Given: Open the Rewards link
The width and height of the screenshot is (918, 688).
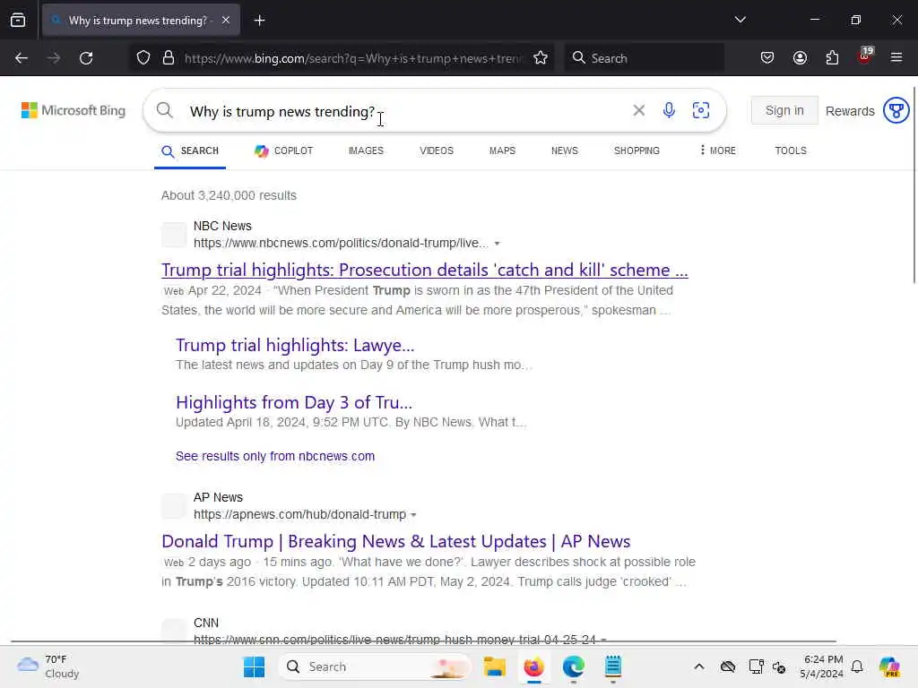Looking at the screenshot, I should click(850, 111).
